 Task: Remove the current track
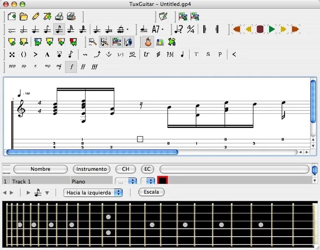click(x=195, y=16)
